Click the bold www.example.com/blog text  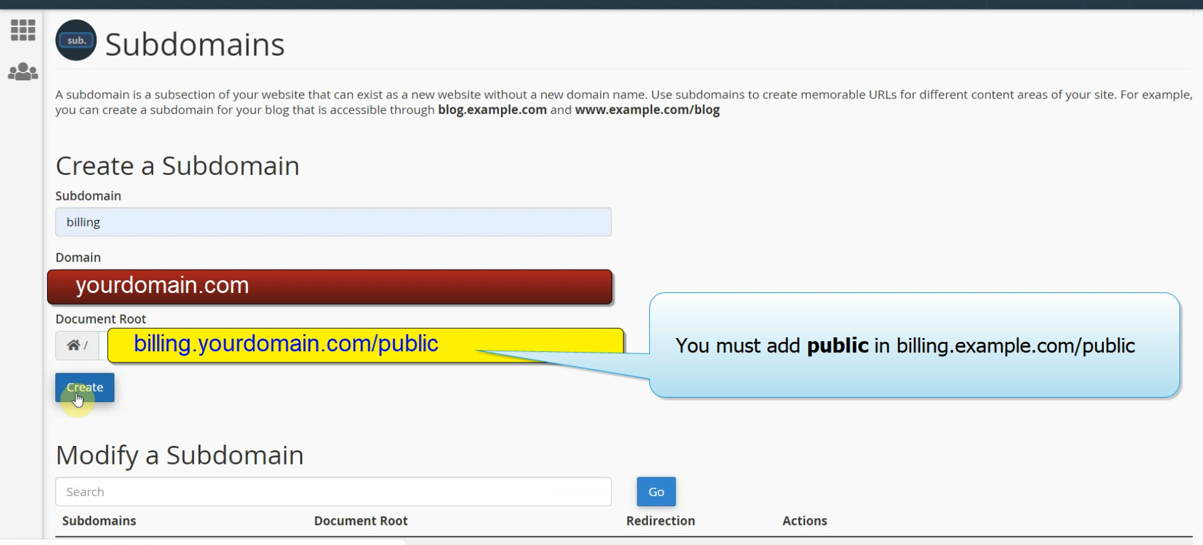coord(647,110)
